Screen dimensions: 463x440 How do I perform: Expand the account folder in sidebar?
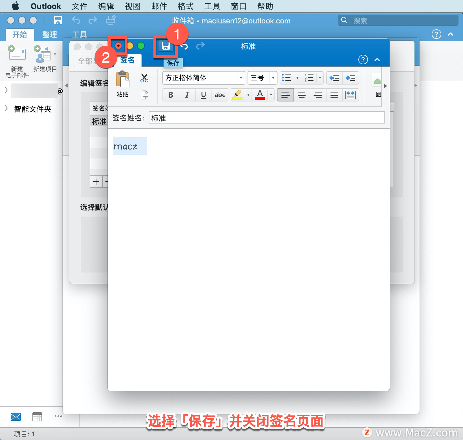tap(6, 90)
